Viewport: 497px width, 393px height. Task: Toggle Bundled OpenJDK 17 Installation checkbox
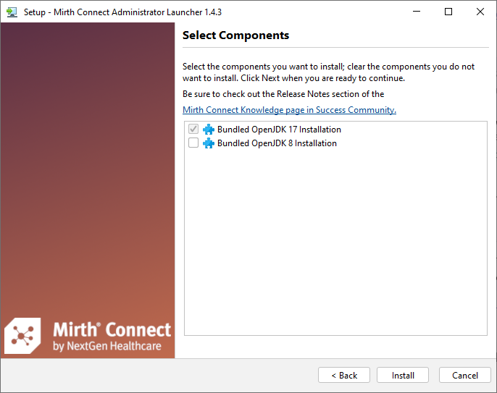coord(193,130)
